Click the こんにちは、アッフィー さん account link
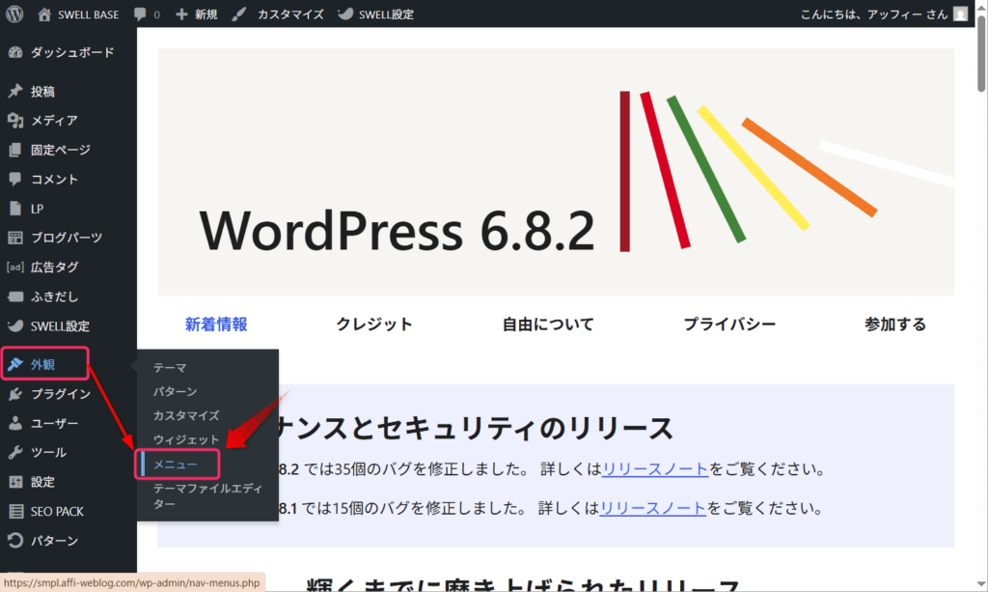The width and height of the screenshot is (988, 592). point(874,14)
